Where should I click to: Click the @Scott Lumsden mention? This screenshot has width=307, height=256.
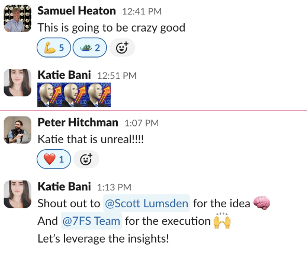[146, 203]
